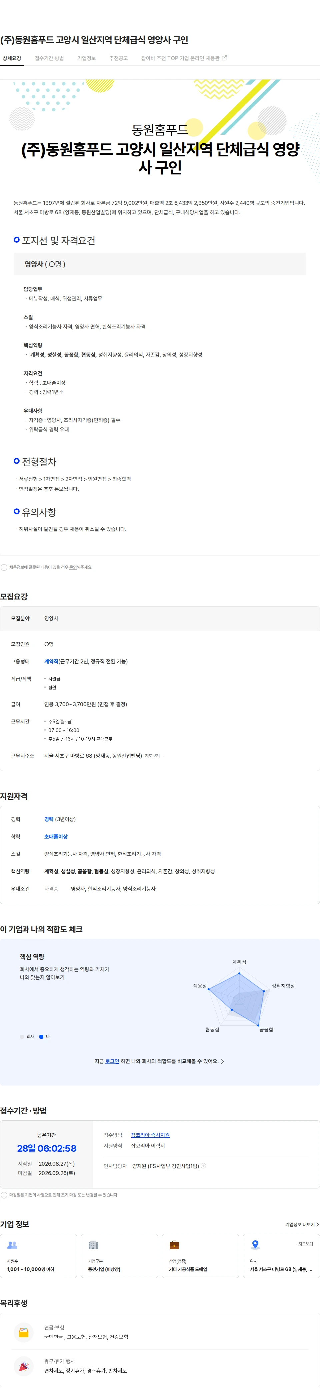Click the 연봉 3,700~3,700만원 salary text
Screen dimensions: 320x1392
[x=86, y=704]
